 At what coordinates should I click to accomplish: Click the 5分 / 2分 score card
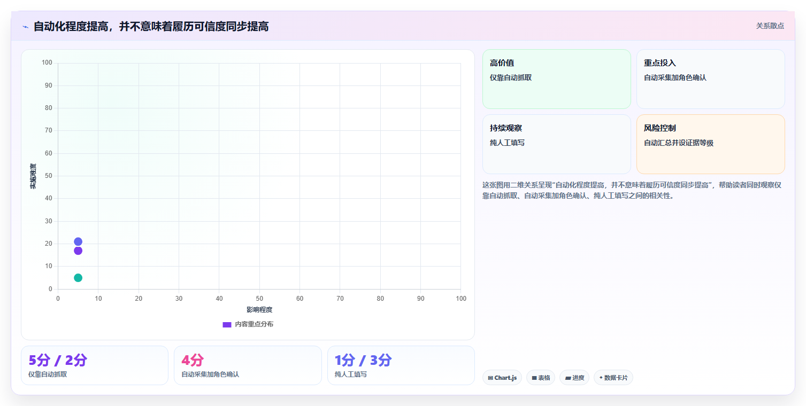point(95,365)
